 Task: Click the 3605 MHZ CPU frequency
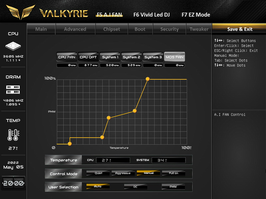point(13,56)
